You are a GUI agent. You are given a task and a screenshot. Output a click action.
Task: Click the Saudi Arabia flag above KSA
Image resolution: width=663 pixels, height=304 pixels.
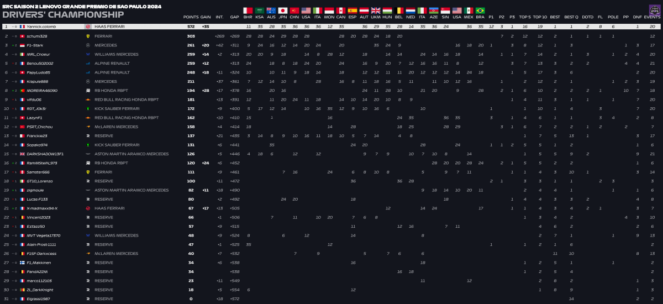coord(260,11)
